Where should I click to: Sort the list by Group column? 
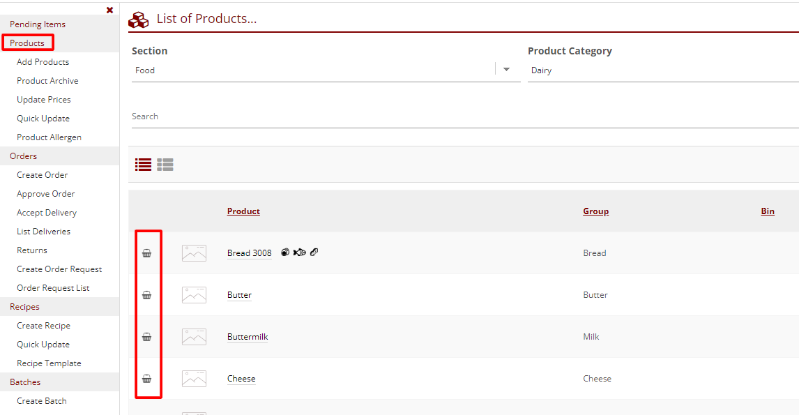(x=595, y=211)
